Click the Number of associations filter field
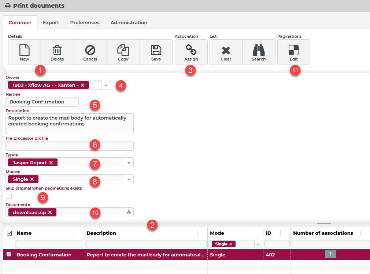The width and height of the screenshot is (370, 274). [330, 244]
